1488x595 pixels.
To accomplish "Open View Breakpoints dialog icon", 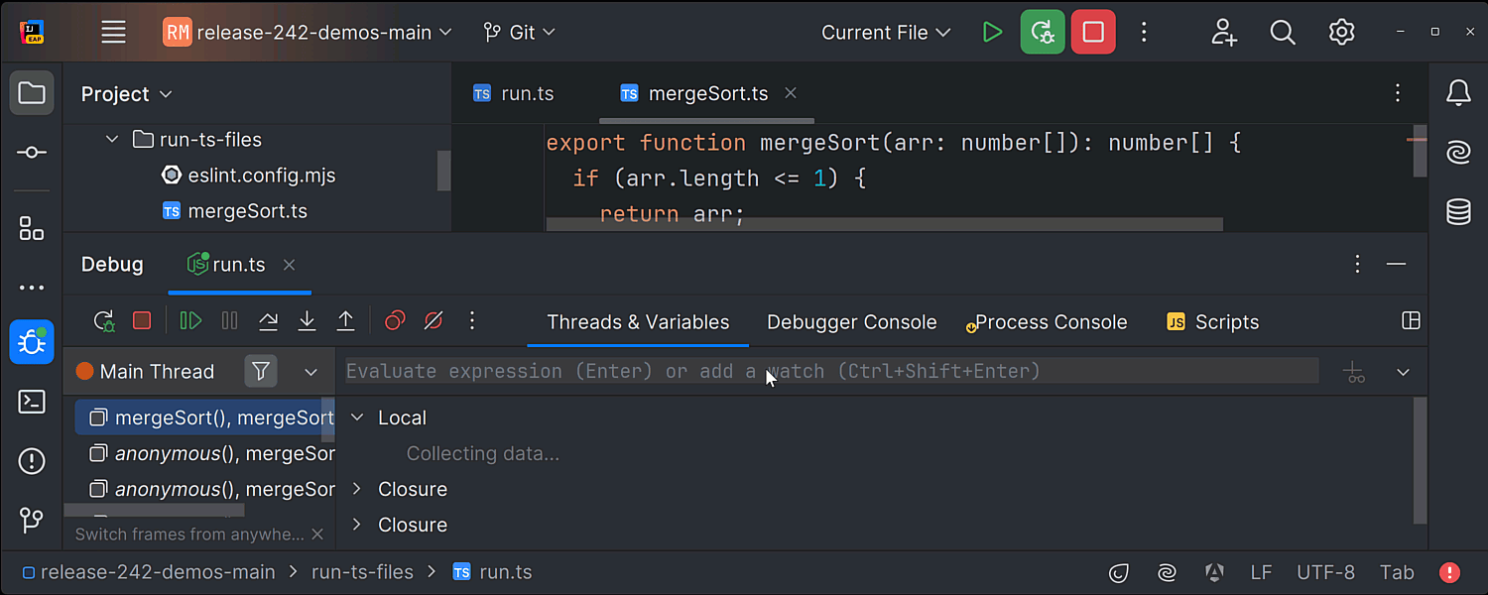I will coord(395,320).
